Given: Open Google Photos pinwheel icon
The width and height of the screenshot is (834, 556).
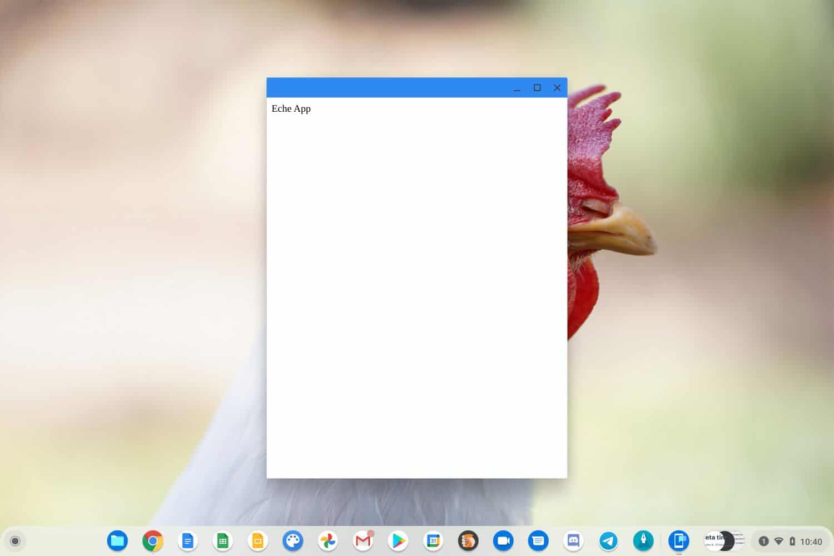Looking at the screenshot, I should 327,540.
